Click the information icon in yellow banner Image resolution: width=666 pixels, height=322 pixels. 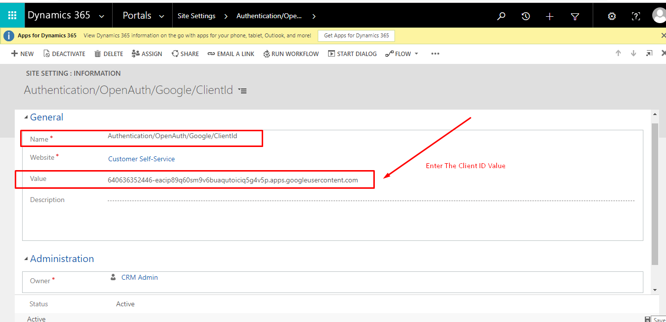click(x=8, y=35)
